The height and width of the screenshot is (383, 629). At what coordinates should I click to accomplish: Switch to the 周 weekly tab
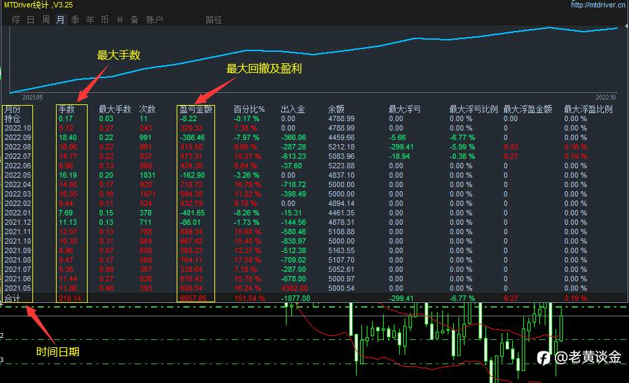click(x=46, y=20)
